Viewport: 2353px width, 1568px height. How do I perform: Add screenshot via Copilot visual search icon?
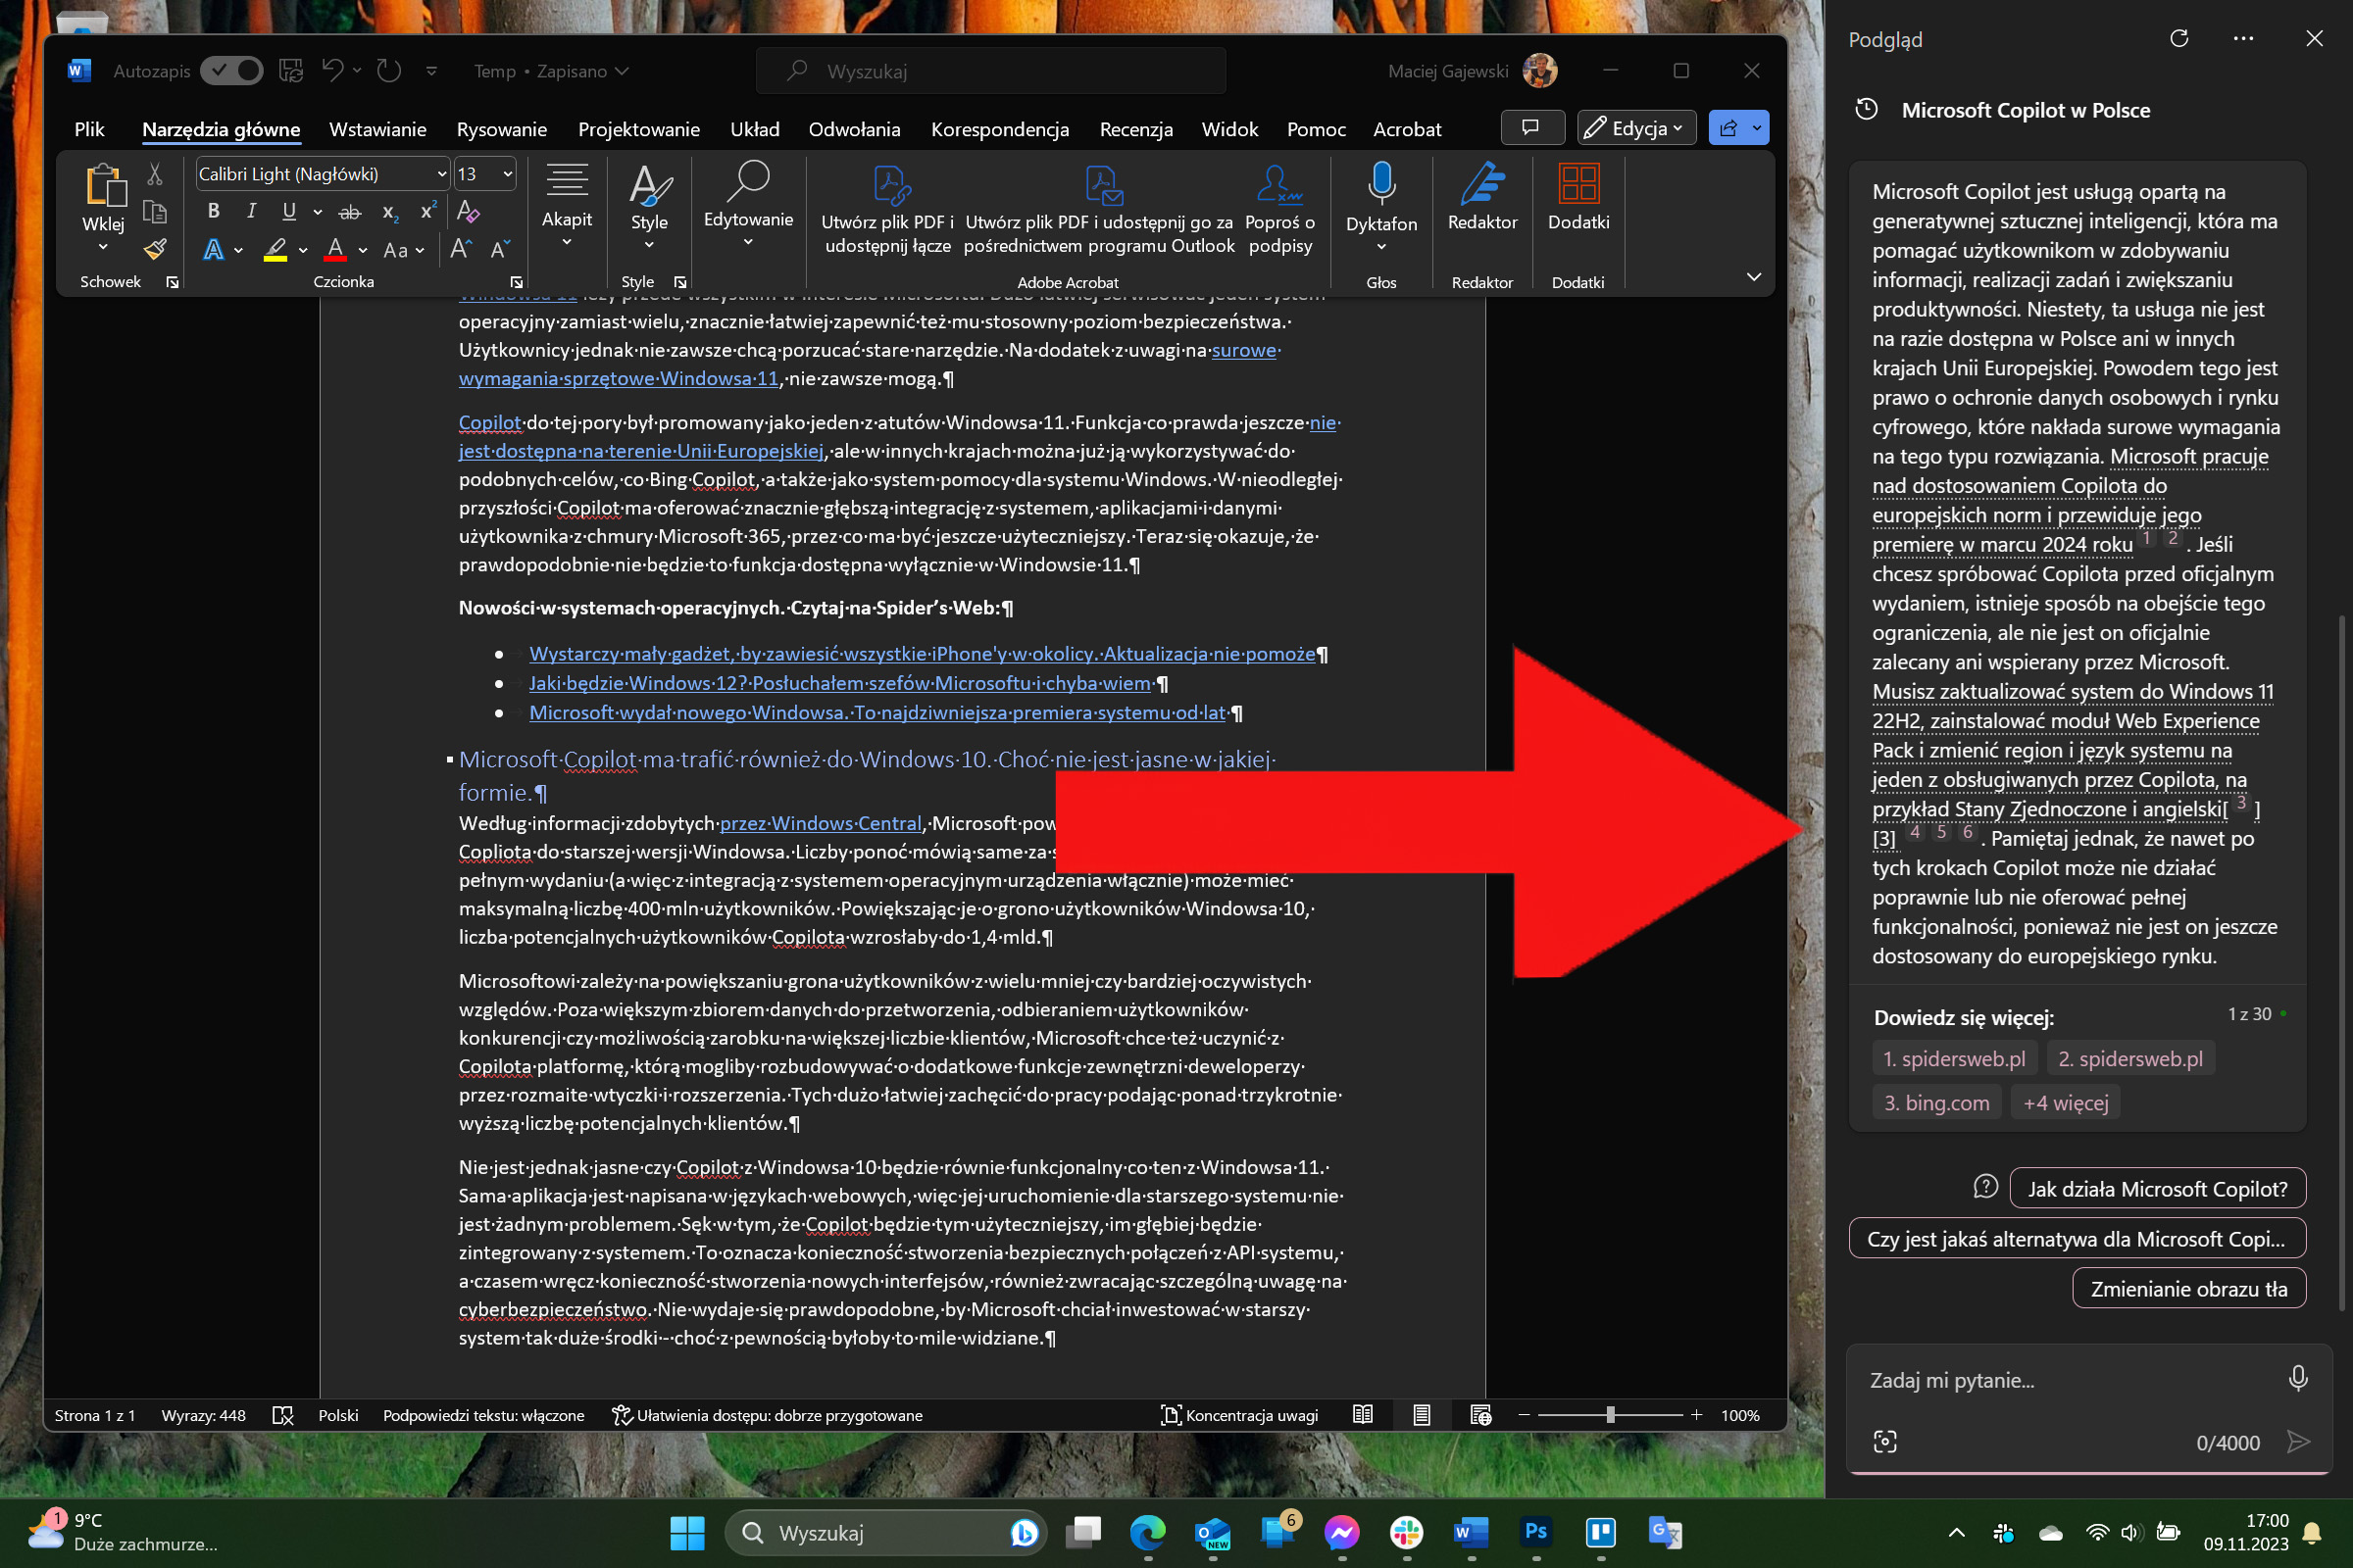point(1884,1441)
